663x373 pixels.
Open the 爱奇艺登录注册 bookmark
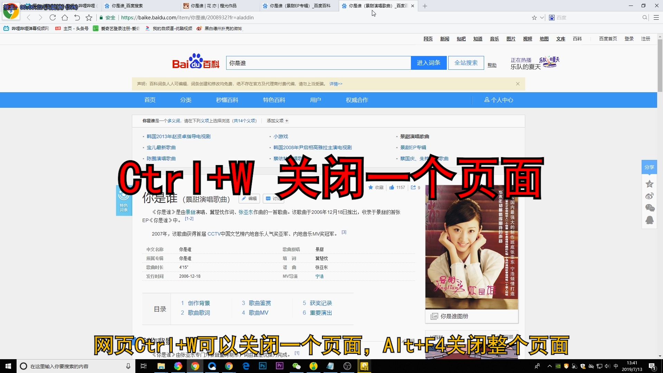116,28
